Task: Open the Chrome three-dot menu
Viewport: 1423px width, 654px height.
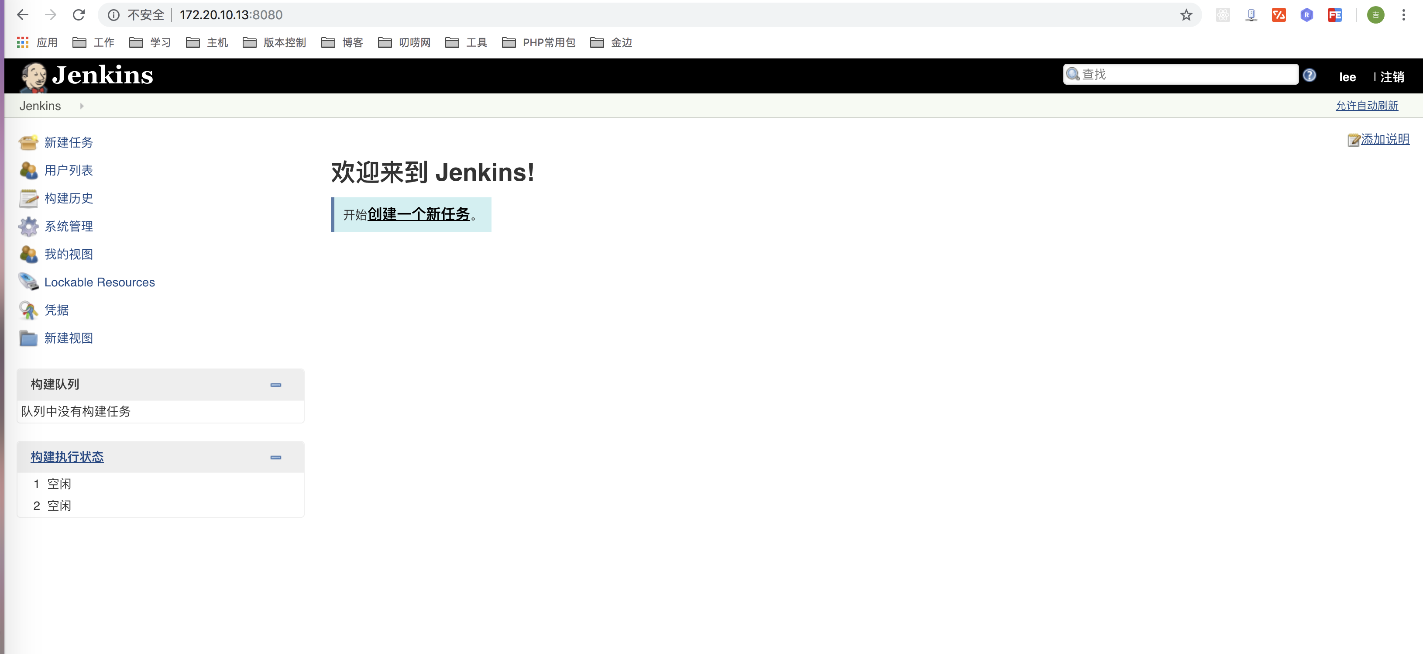Action: point(1403,15)
